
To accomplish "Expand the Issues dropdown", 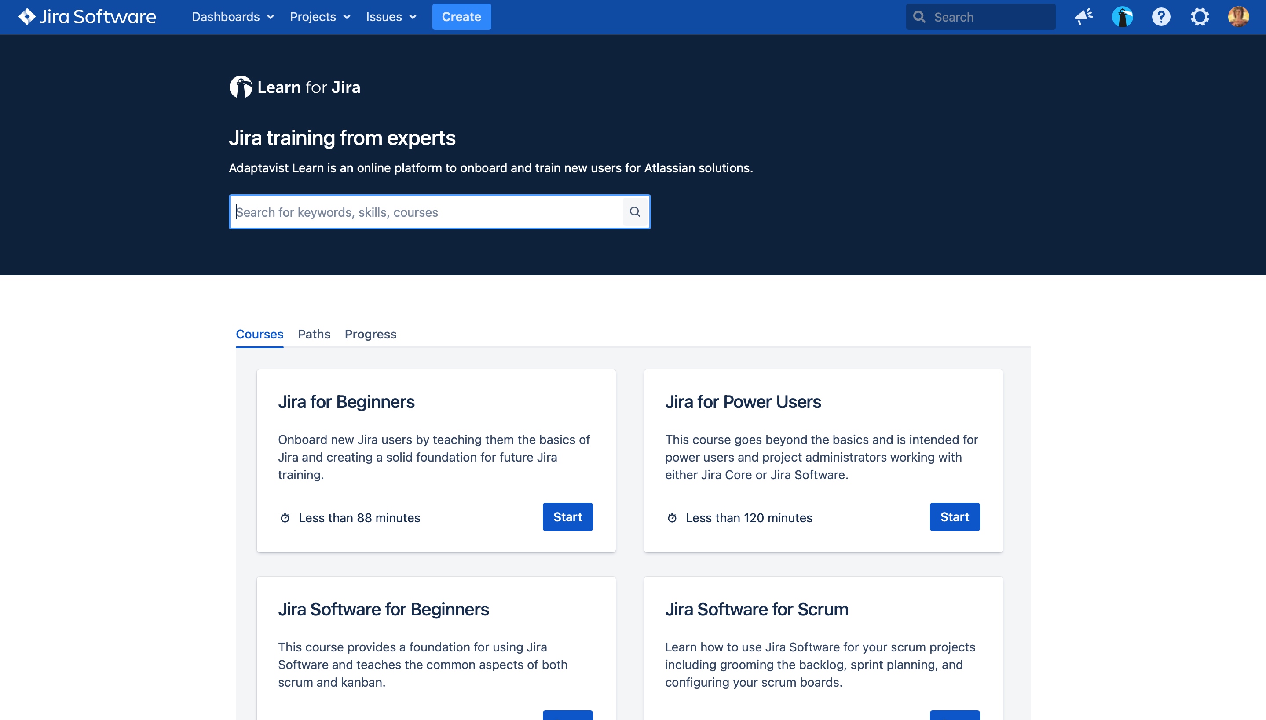I will [x=392, y=17].
